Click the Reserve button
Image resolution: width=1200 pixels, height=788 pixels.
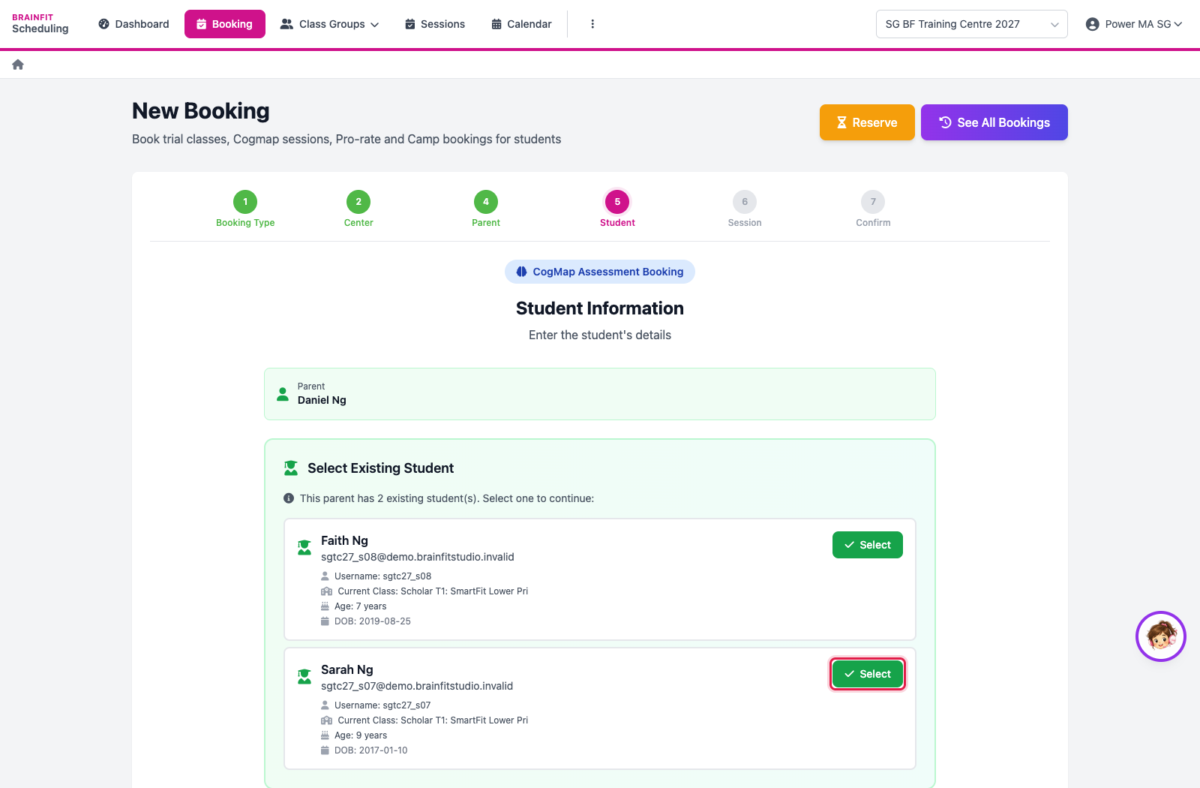click(x=867, y=122)
